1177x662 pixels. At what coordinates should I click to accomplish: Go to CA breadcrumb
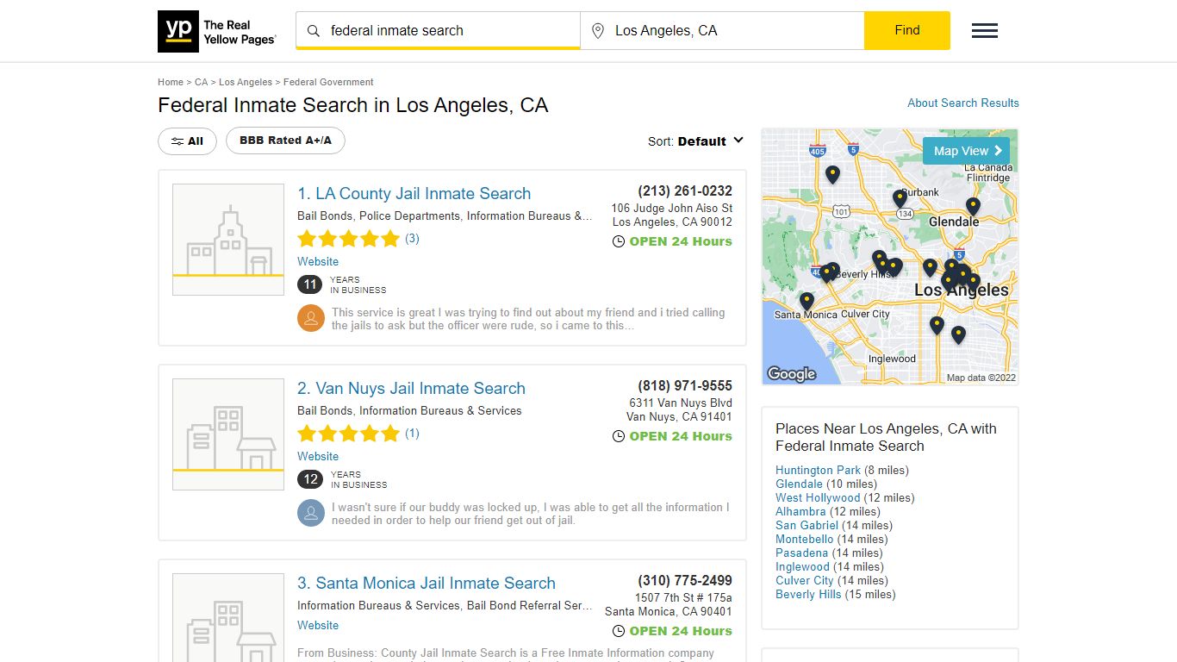[201, 82]
